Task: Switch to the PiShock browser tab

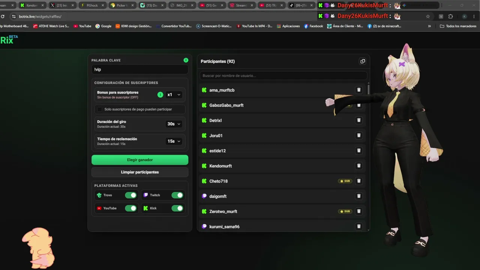Action: (x=91, y=6)
